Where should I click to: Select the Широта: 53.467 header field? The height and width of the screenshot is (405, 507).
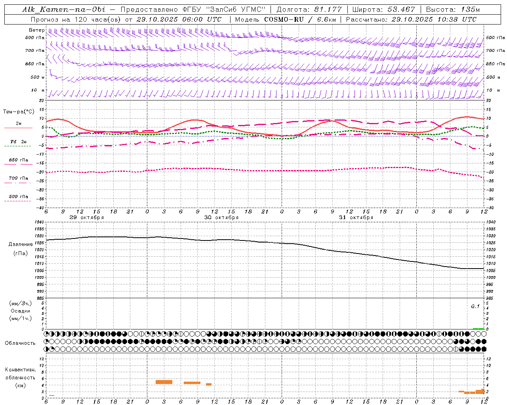(383, 9)
